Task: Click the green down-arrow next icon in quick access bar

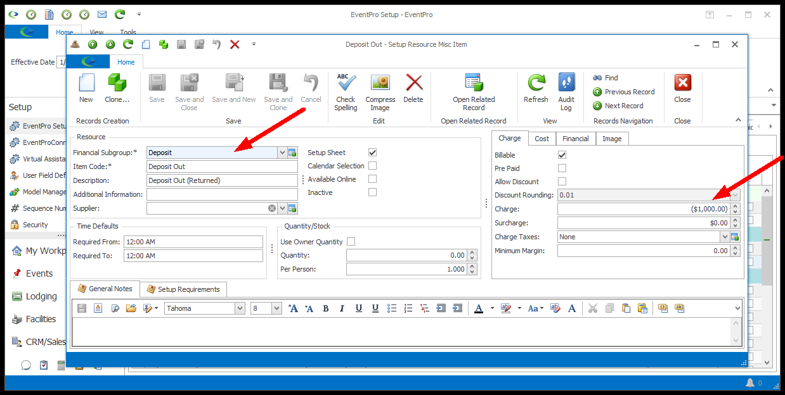Action: pos(110,44)
